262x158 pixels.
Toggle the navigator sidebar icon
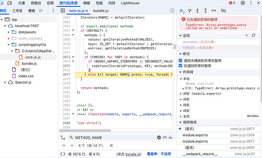tap(63, 11)
